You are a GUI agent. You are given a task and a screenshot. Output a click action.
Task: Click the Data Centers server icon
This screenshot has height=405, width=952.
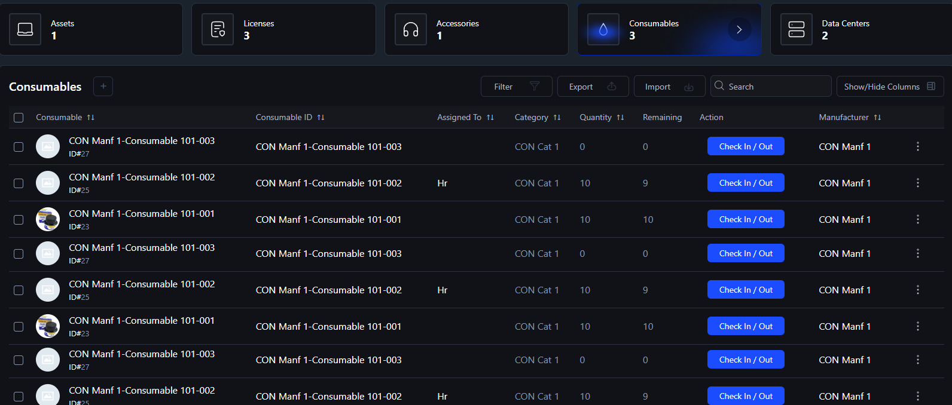click(x=797, y=29)
